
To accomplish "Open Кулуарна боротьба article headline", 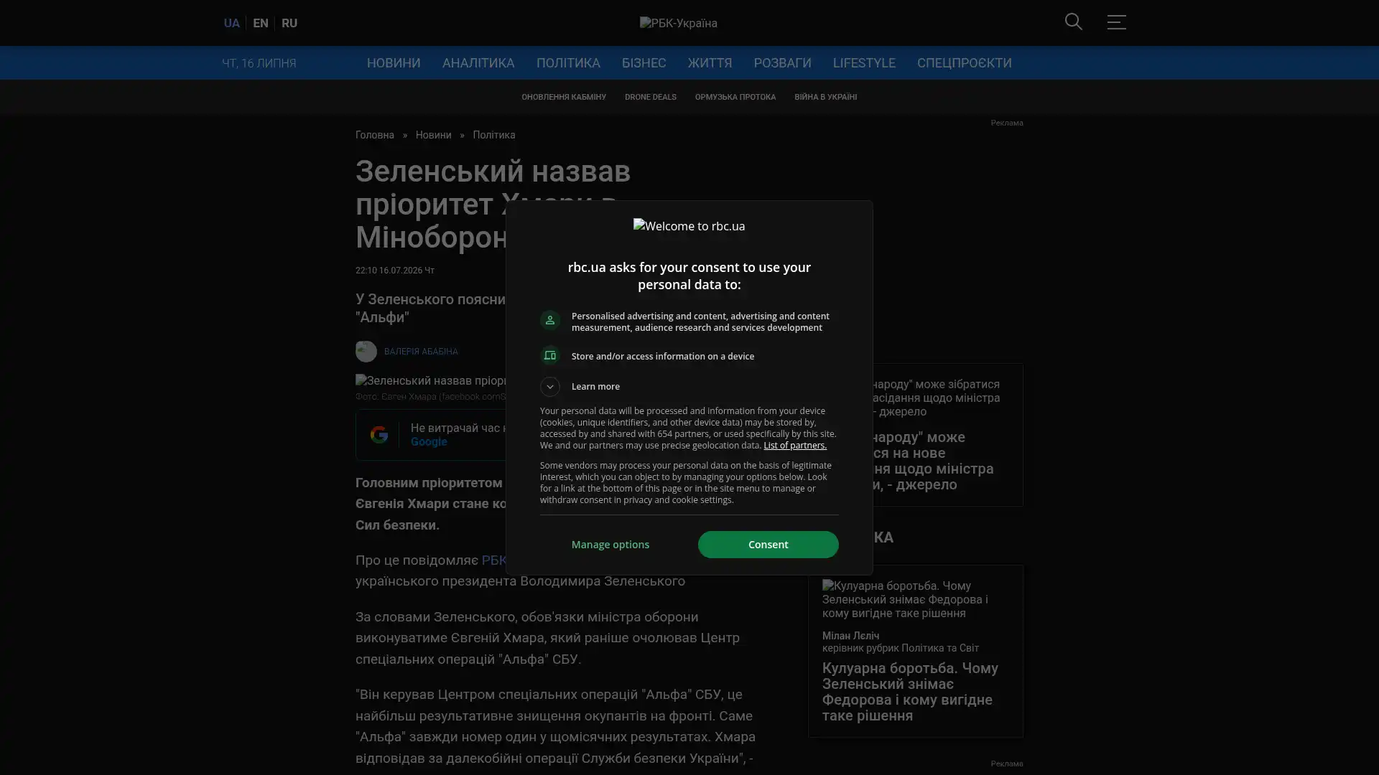I will pyautogui.click(x=910, y=692).
